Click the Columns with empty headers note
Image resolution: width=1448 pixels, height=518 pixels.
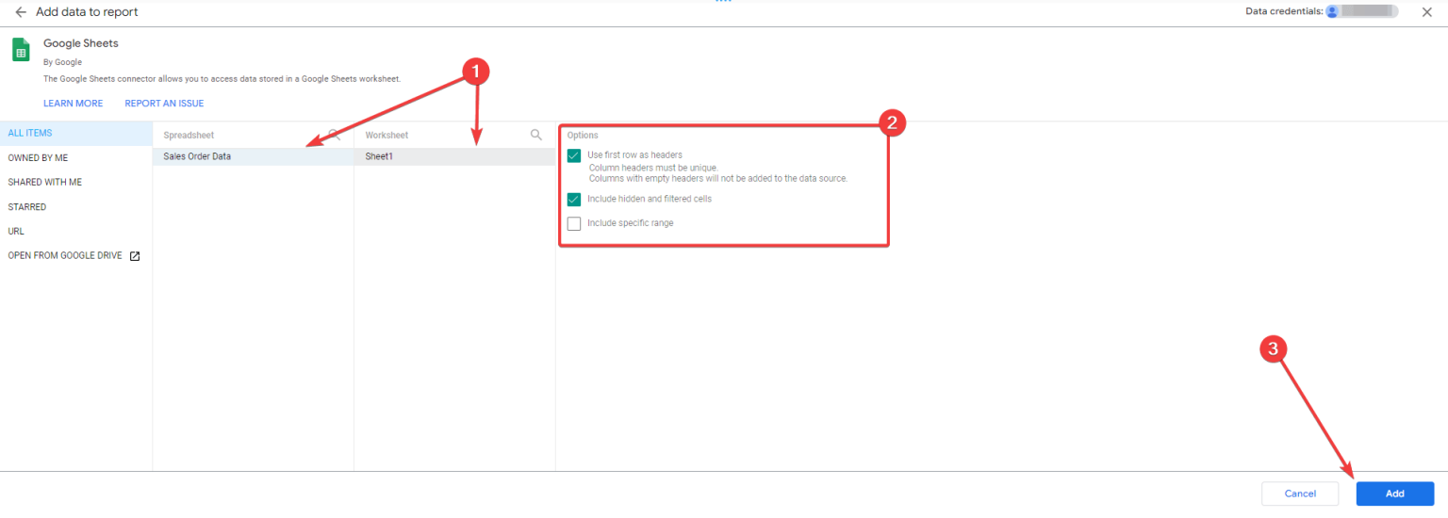718,178
